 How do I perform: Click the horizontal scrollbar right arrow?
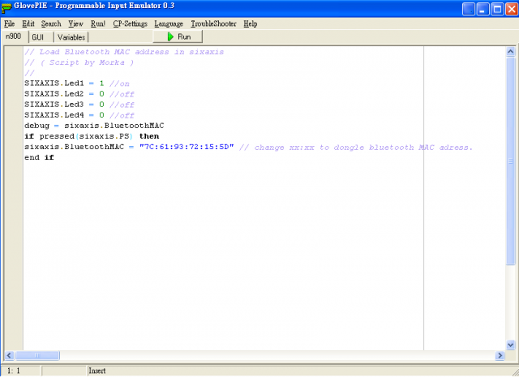click(500, 355)
